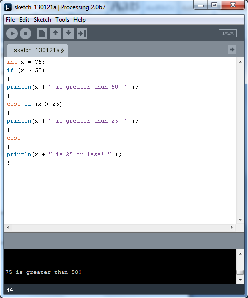248x298 pixels.
Task: Open the JAVA mode selector
Action: (228, 33)
